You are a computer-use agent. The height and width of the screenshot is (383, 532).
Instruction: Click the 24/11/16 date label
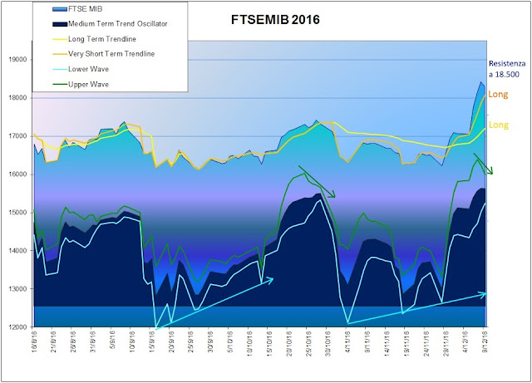(428, 343)
